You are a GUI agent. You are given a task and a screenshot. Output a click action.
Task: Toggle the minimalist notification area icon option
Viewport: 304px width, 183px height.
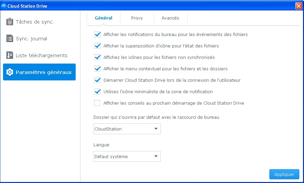point(98,91)
